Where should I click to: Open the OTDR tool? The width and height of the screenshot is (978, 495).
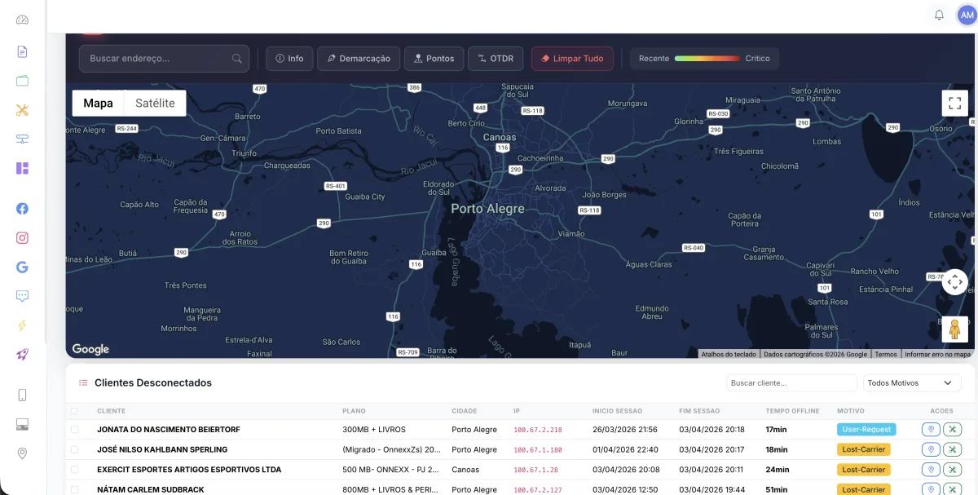[x=496, y=59]
